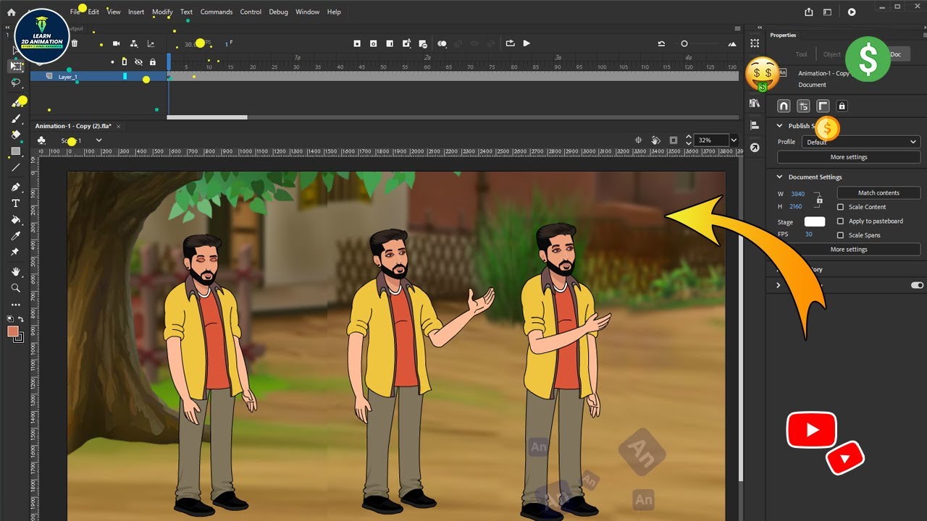
Task: Toggle loop playback in timeline
Action: tap(510, 43)
